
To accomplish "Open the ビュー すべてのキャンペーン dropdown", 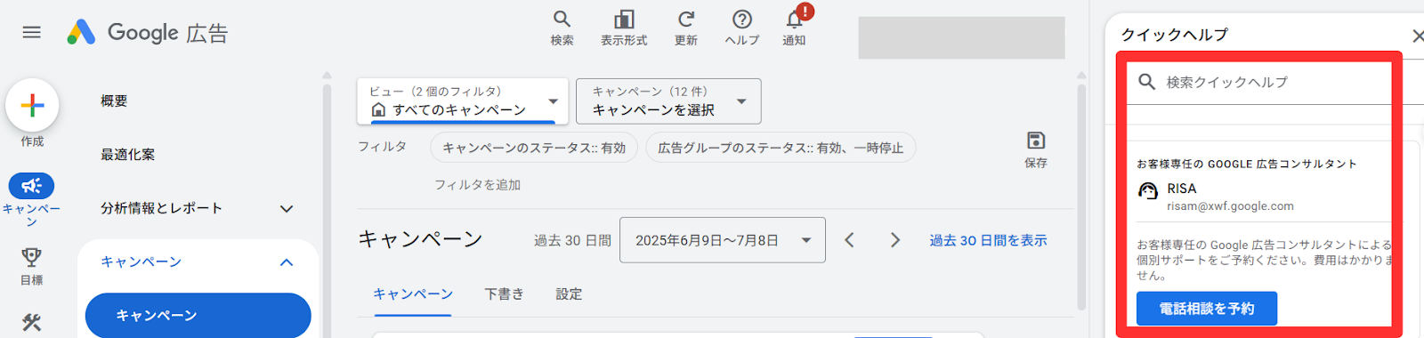I will click(463, 101).
